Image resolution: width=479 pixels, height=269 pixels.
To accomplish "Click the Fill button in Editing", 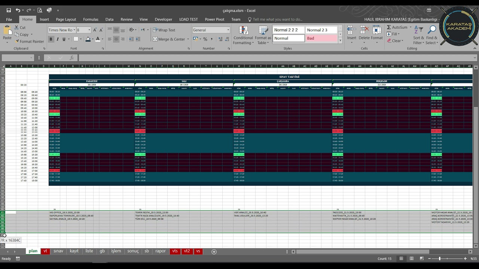I will [393, 34].
